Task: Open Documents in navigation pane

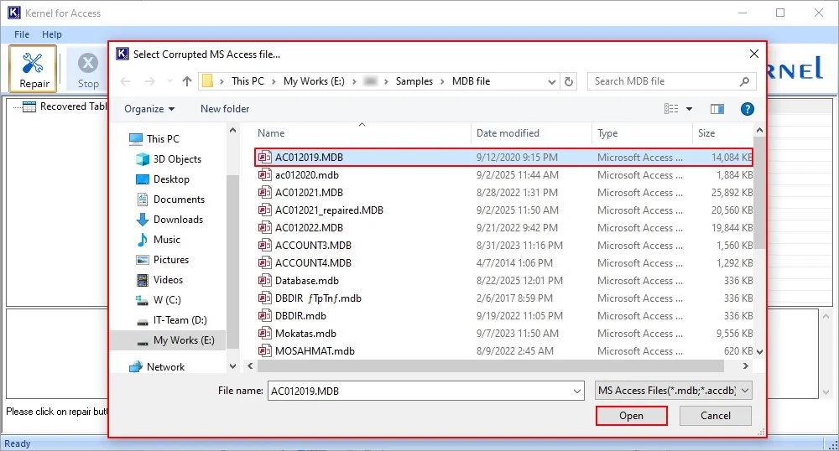Action: coord(171,200)
